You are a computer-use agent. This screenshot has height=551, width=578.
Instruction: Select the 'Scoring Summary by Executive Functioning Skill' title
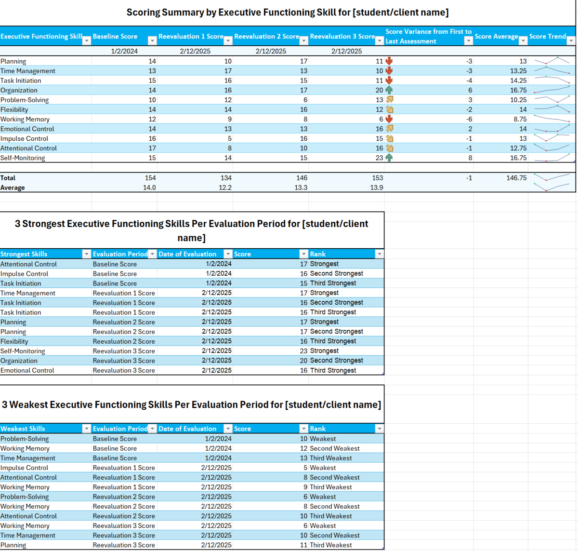(288, 13)
